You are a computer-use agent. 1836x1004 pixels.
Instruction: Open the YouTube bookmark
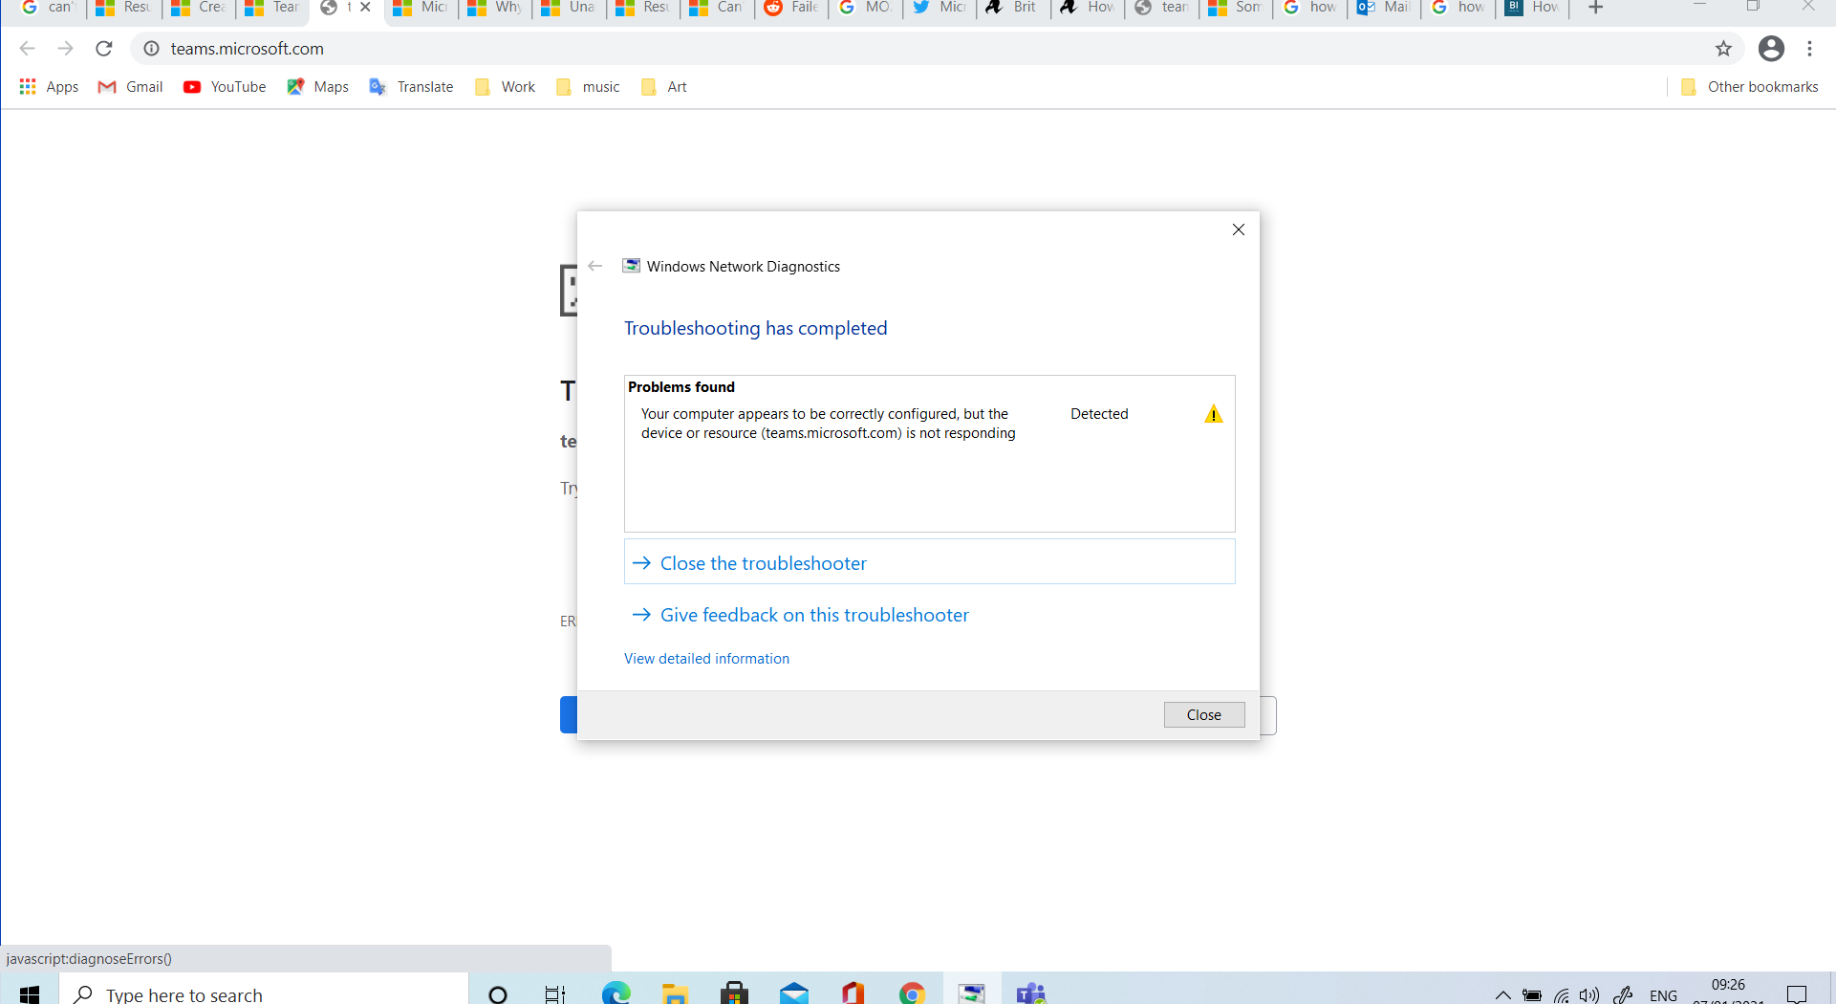[x=225, y=87]
